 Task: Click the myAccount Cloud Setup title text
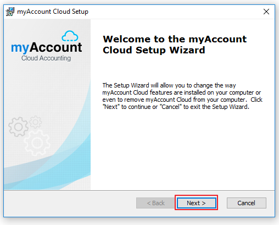(53, 12)
